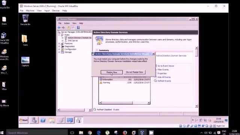Open Capture image on guest desktop
This screenshot has width=240, height=135.
tap(25, 61)
